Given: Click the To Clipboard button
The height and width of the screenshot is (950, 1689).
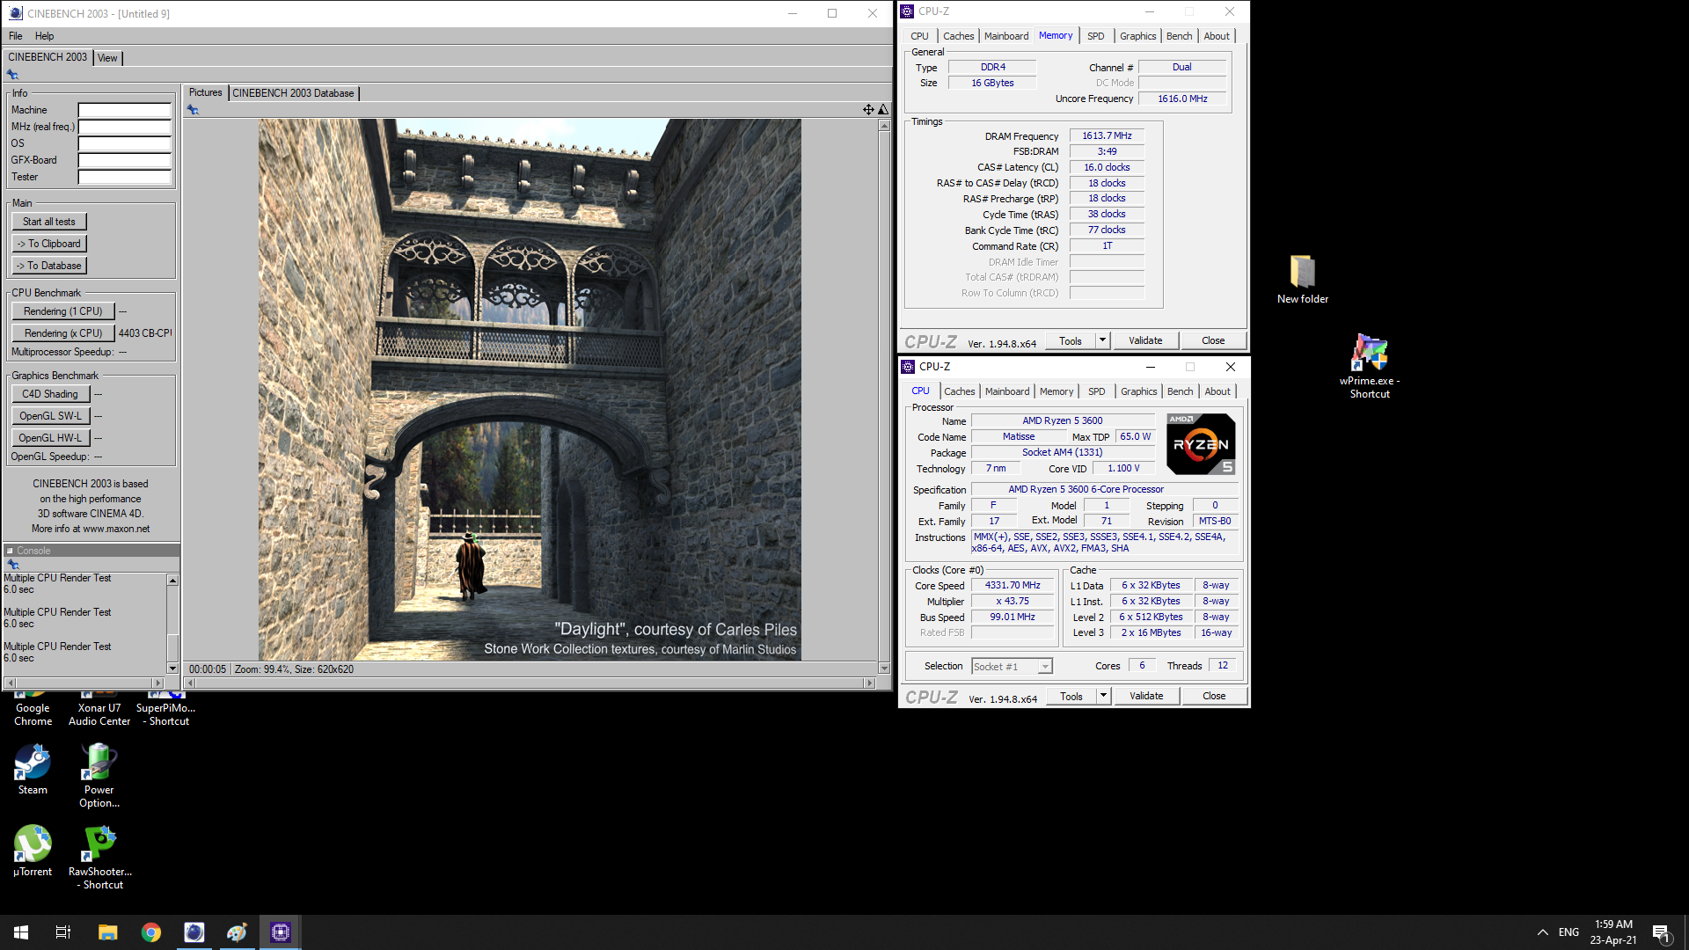Looking at the screenshot, I should [x=49, y=244].
